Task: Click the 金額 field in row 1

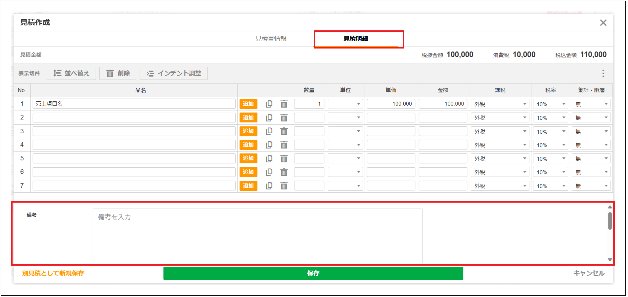Action: click(x=443, y=104)
